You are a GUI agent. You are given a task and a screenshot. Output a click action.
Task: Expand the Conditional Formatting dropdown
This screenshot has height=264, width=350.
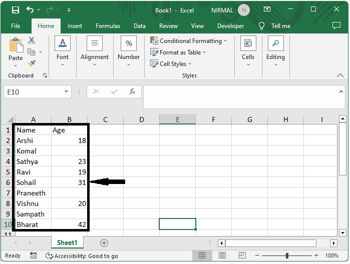tap(189, 41)
